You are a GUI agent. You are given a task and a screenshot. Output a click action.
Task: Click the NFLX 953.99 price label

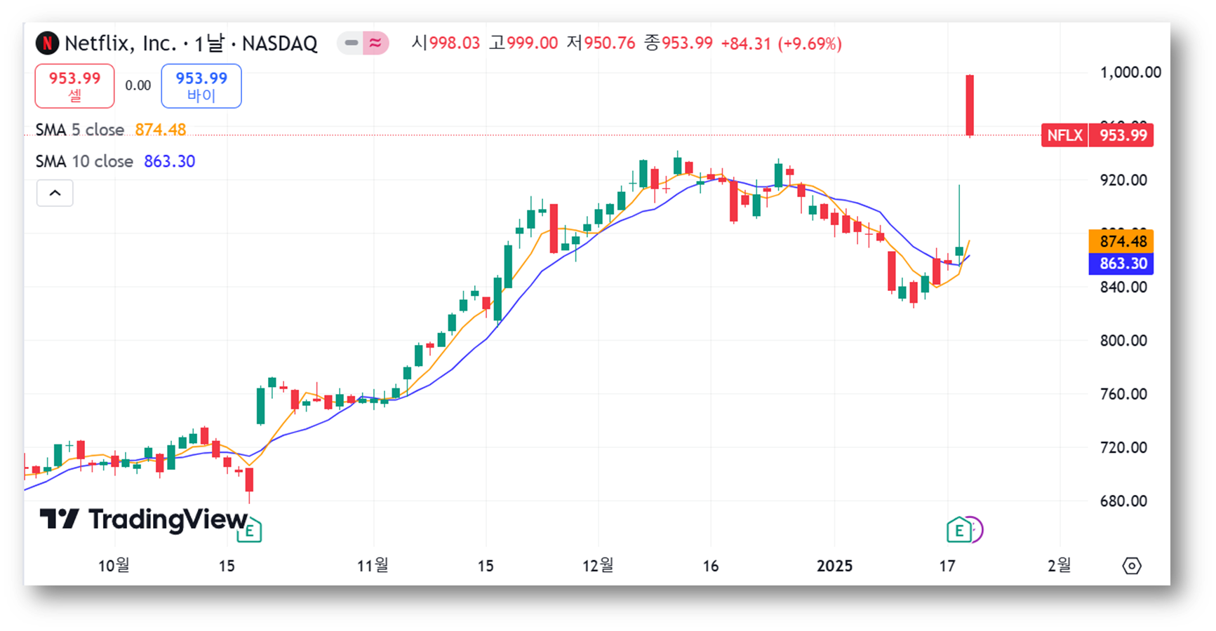click(x=1097, y=135)
